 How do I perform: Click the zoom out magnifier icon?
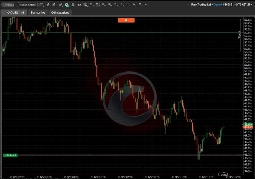point(54,5)
